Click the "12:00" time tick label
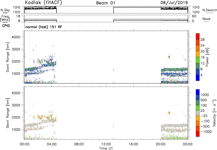 coord(106,144)
